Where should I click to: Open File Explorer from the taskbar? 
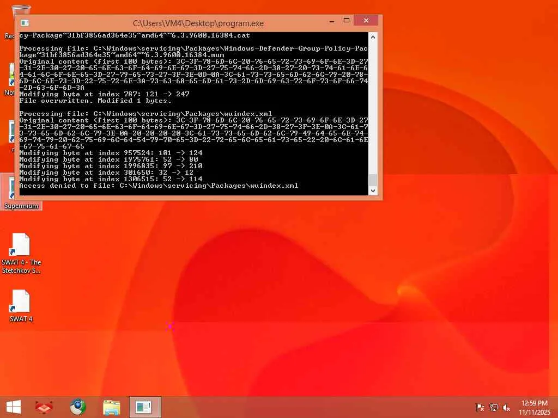111,407
